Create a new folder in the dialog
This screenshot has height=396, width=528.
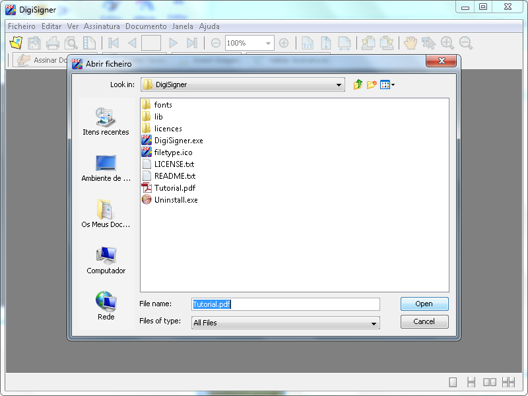point(372,84)
